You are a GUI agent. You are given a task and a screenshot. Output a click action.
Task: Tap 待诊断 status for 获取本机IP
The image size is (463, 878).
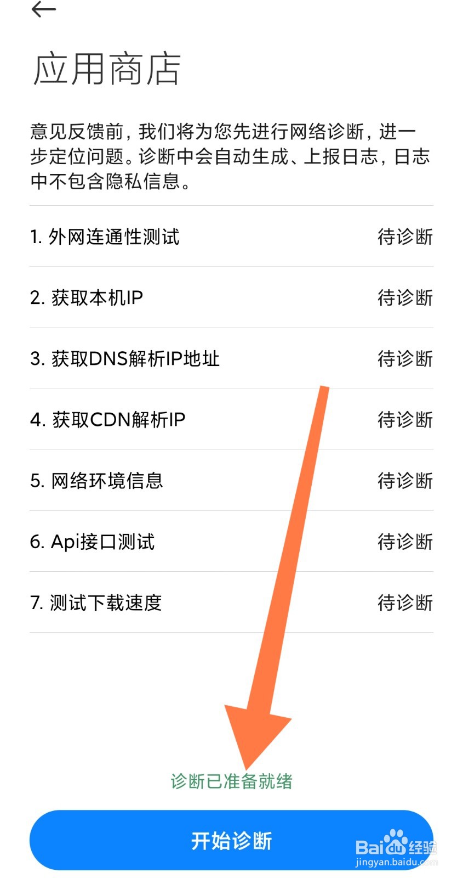405,298
